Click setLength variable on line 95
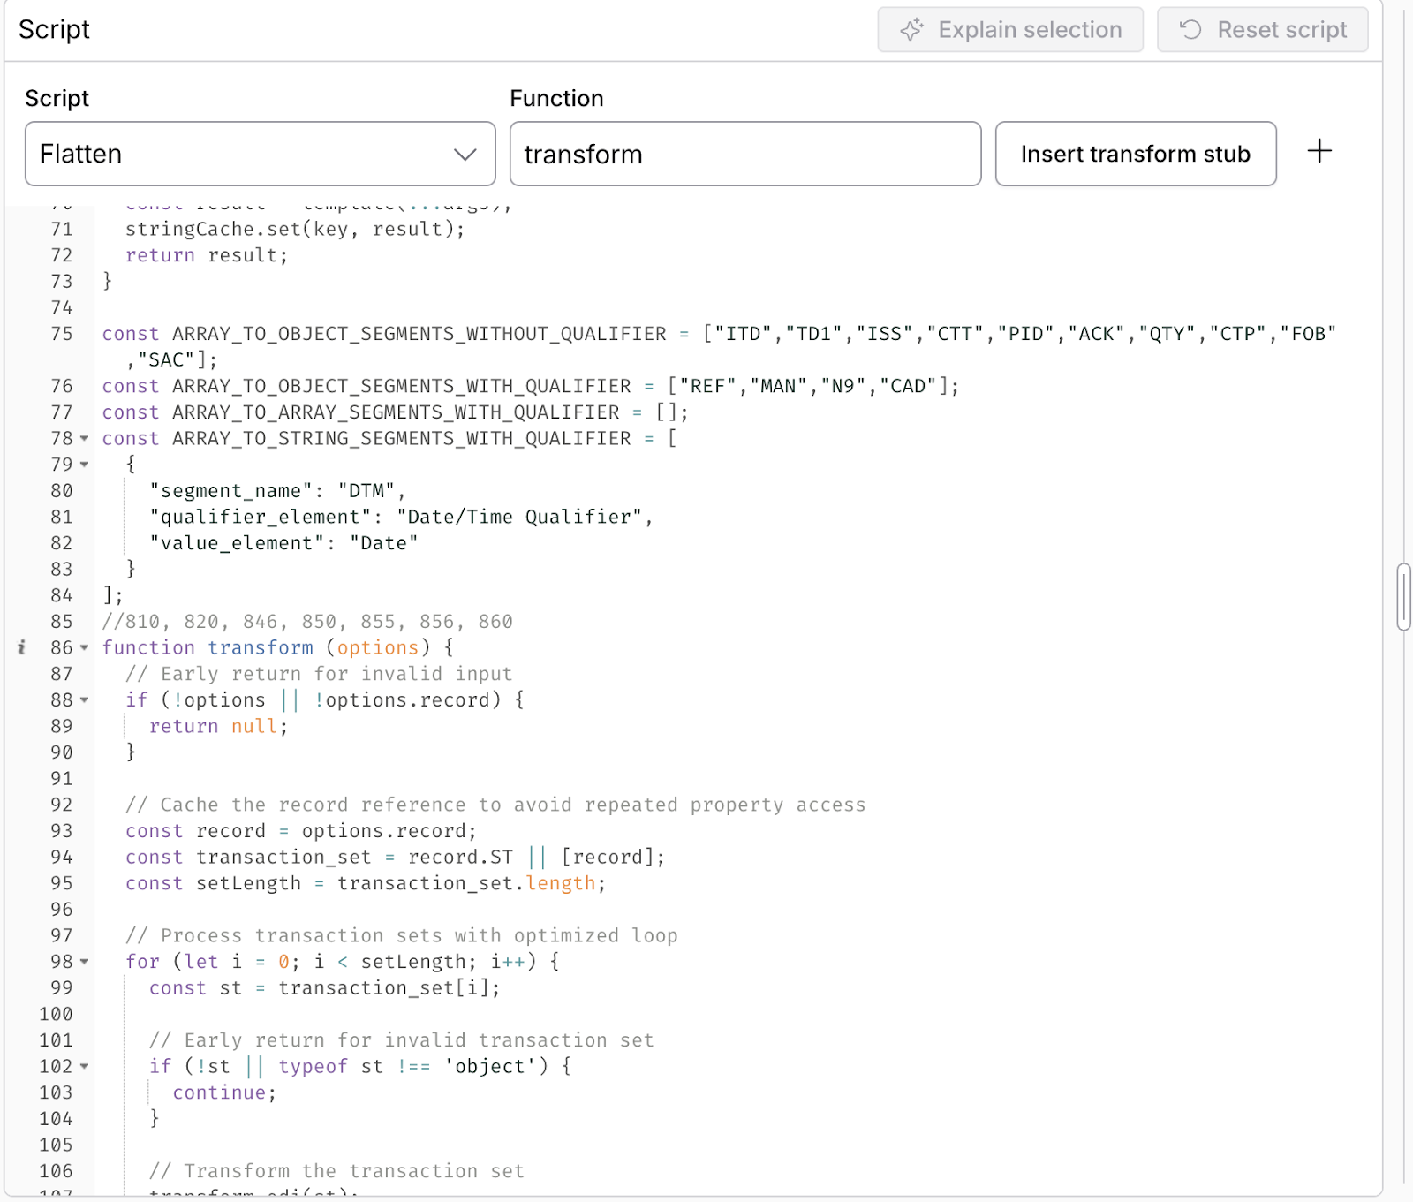This screenshot has width=1413, height=1202. click(248, 883)
